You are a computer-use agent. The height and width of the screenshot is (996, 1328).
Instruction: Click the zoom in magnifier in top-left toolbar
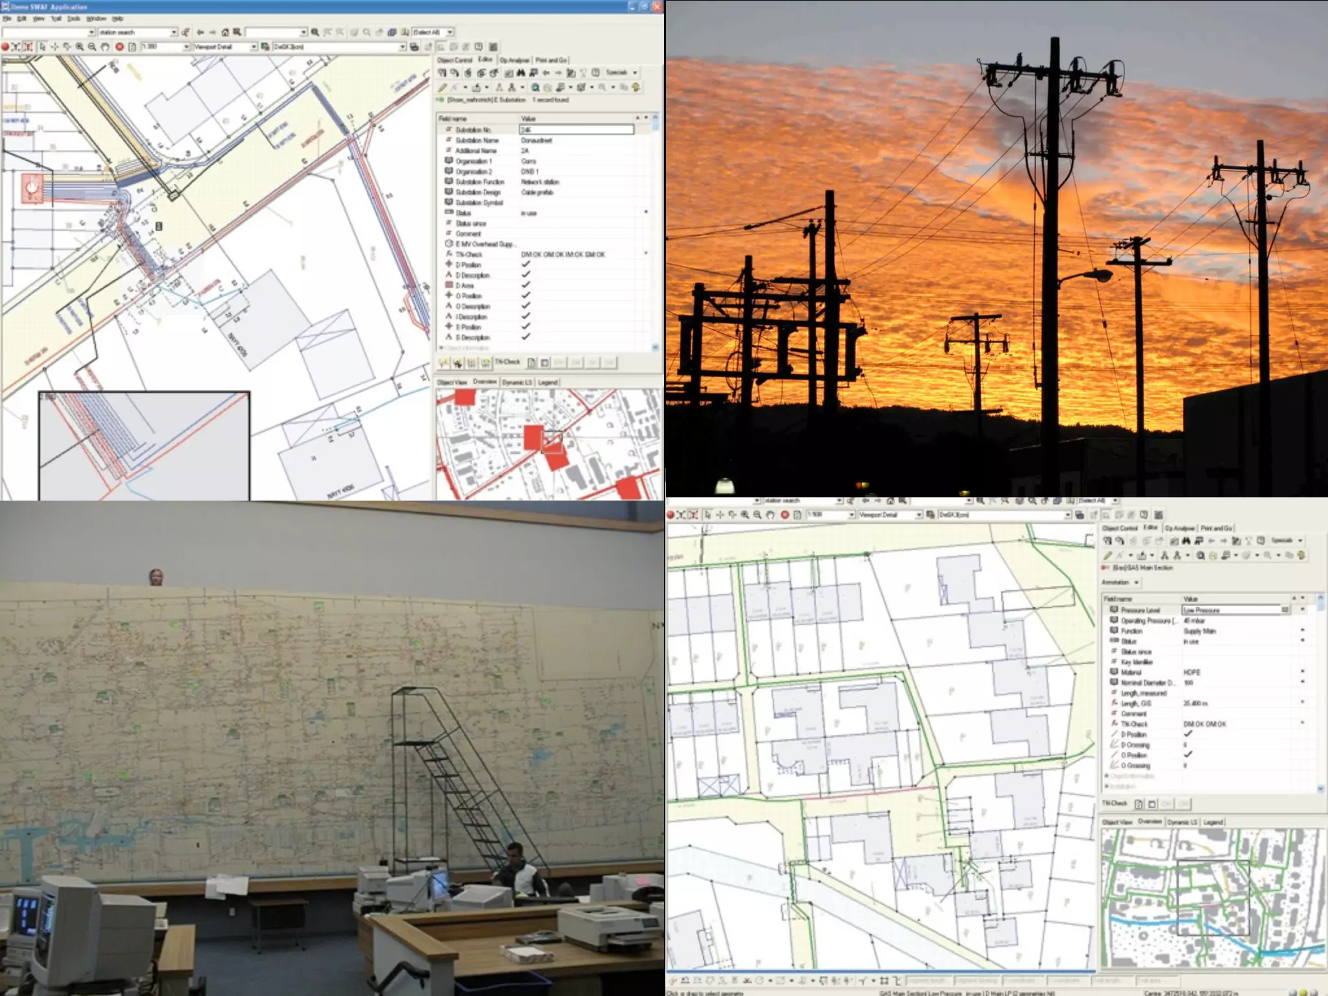79,47
